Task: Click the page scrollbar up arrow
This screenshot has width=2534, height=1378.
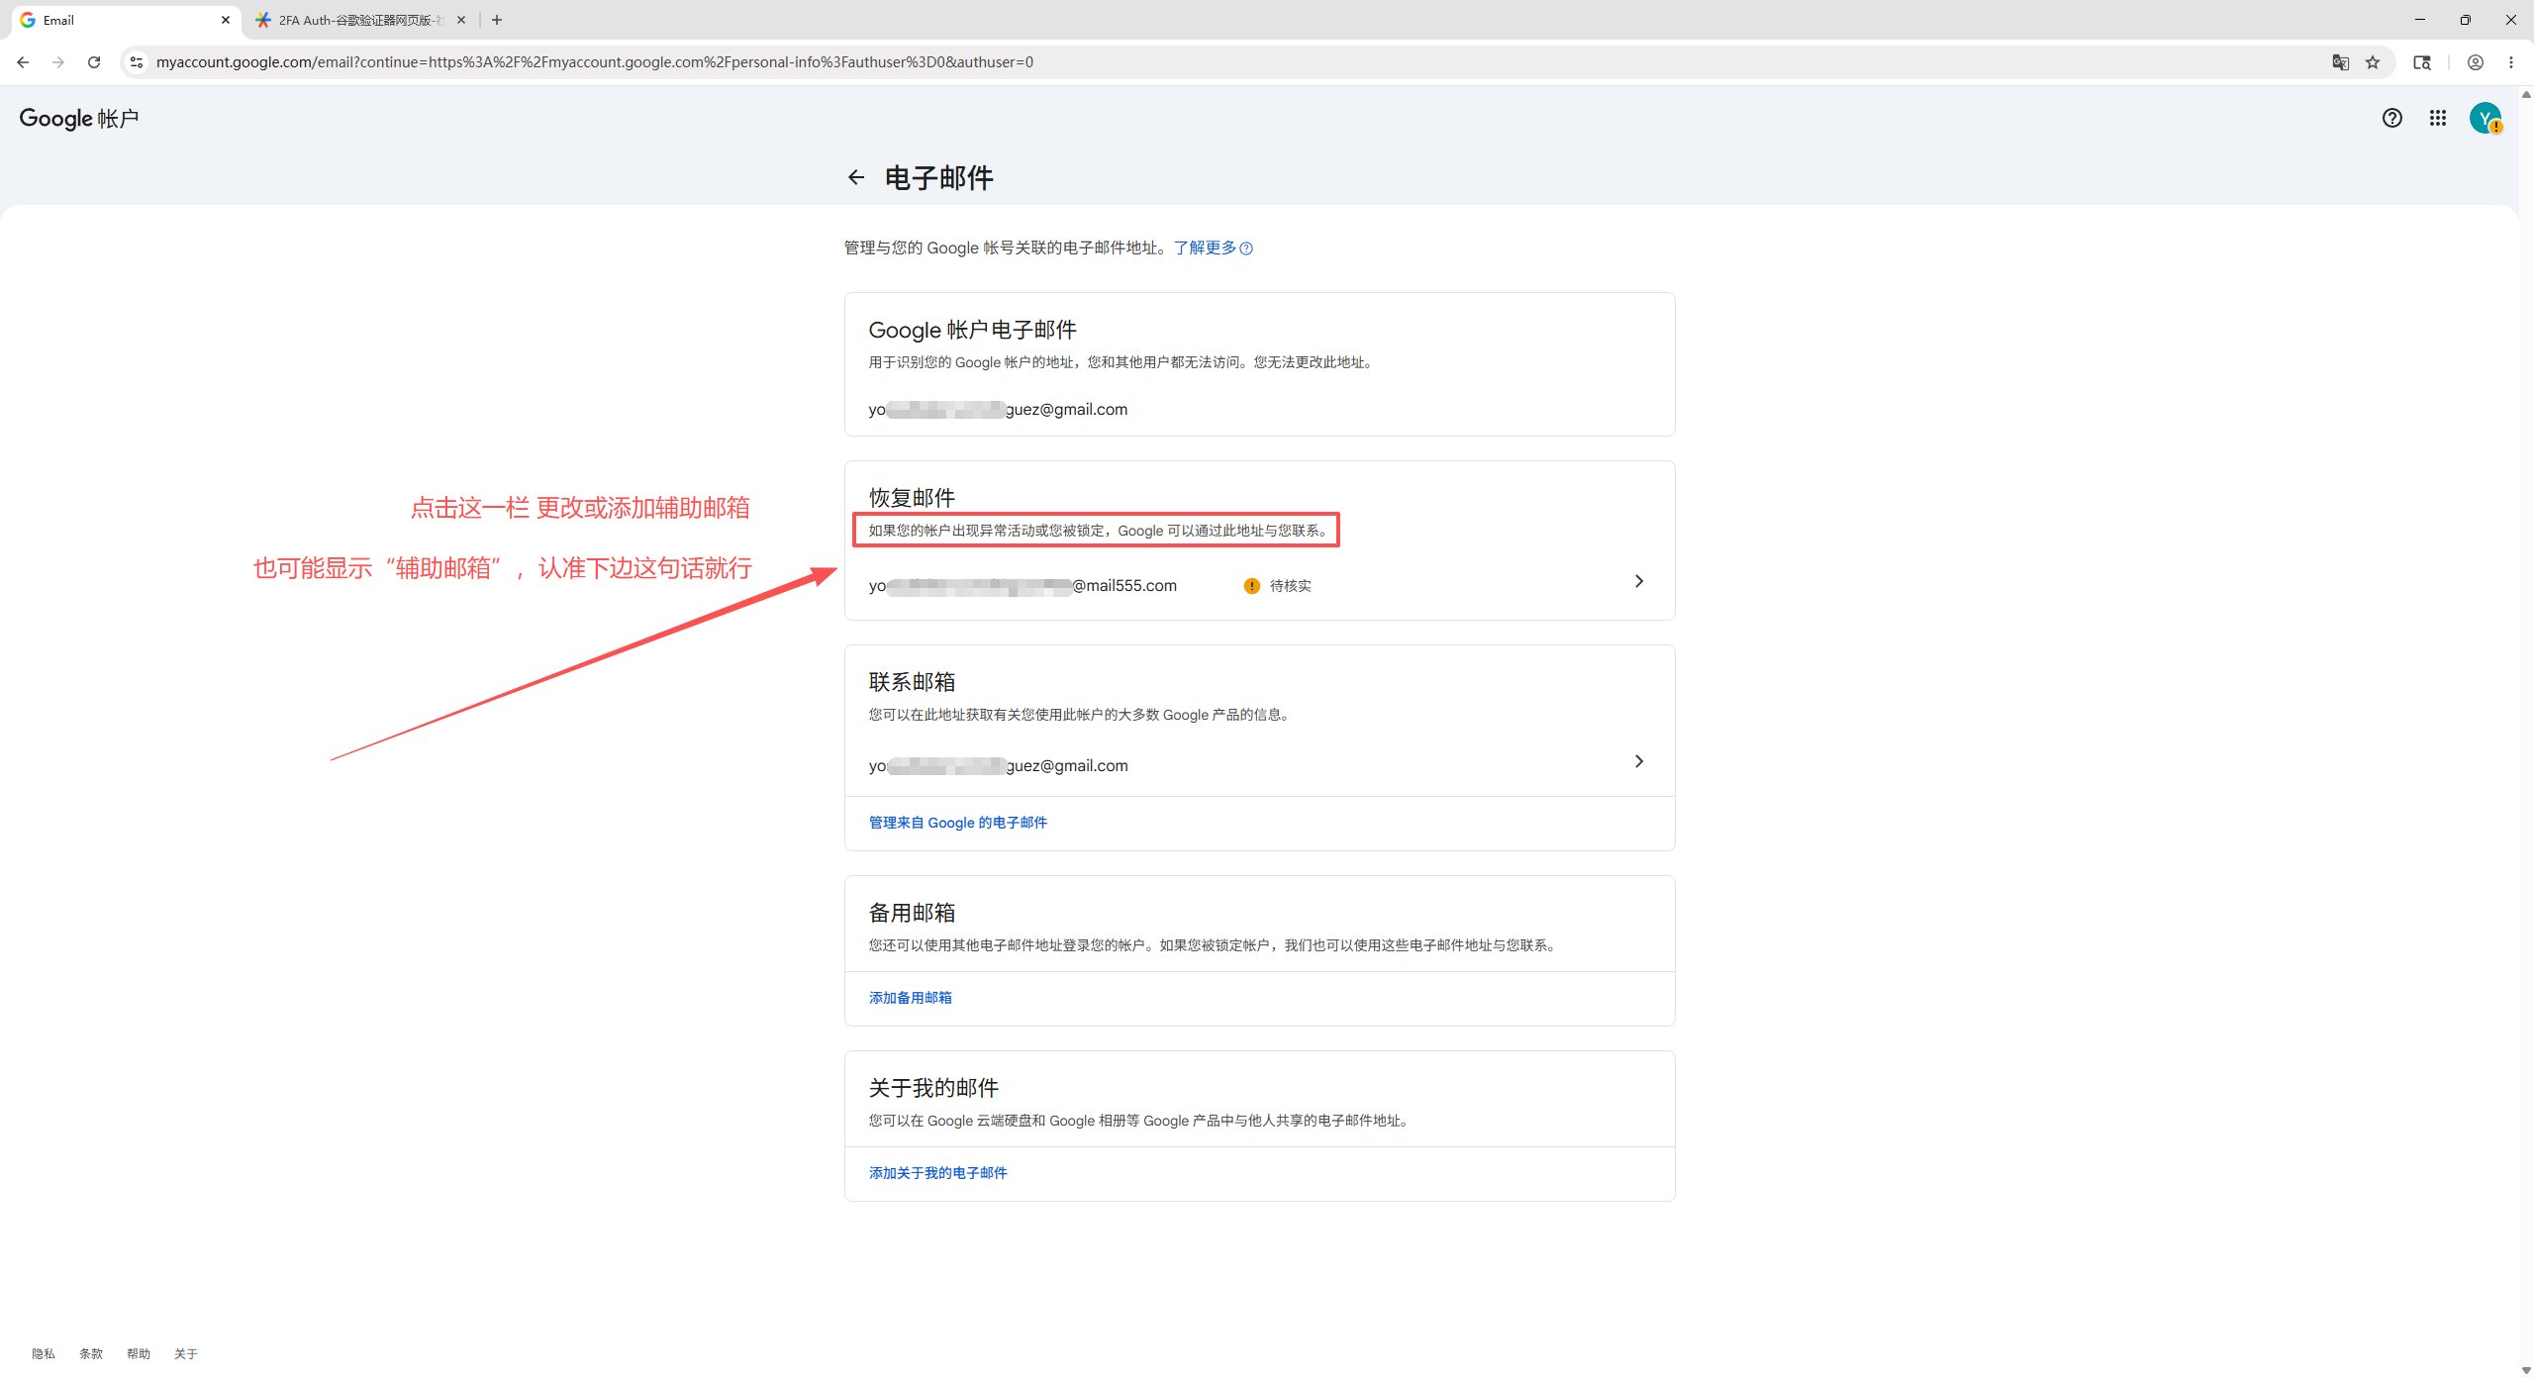Action: 2526,94
